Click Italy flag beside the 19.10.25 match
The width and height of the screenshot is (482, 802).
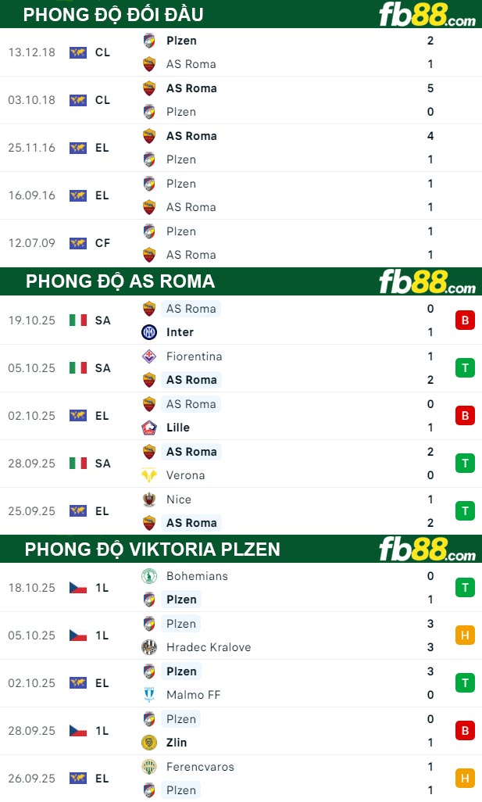(78, 320)
